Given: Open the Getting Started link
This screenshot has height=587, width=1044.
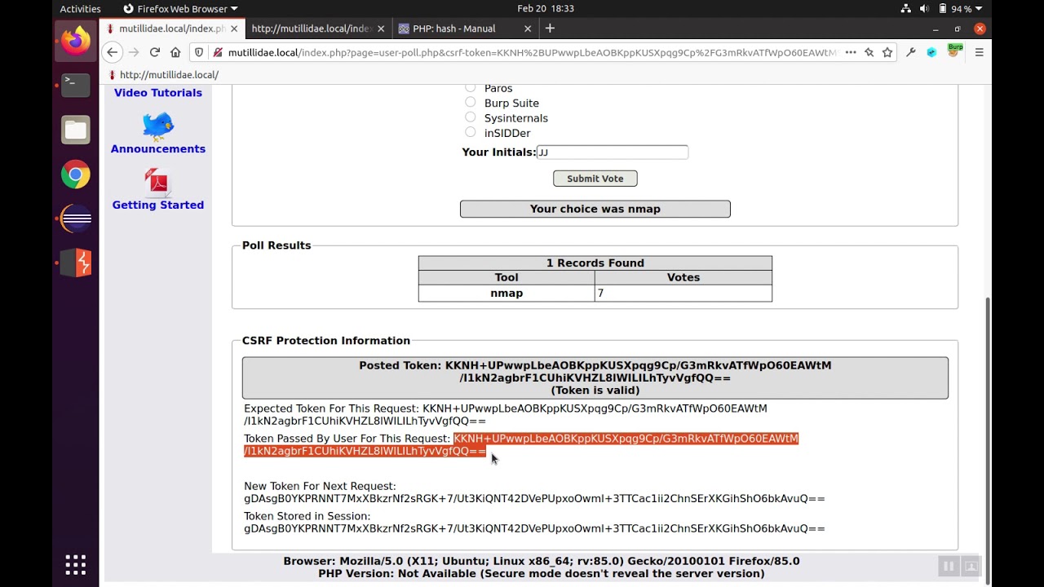Looking at the screenshot, I should point(158,205).
